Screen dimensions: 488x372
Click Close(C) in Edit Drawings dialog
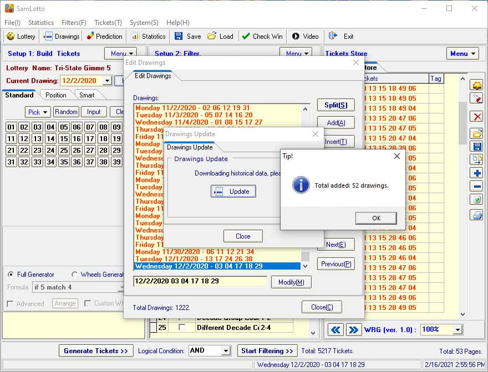(322, 307)
